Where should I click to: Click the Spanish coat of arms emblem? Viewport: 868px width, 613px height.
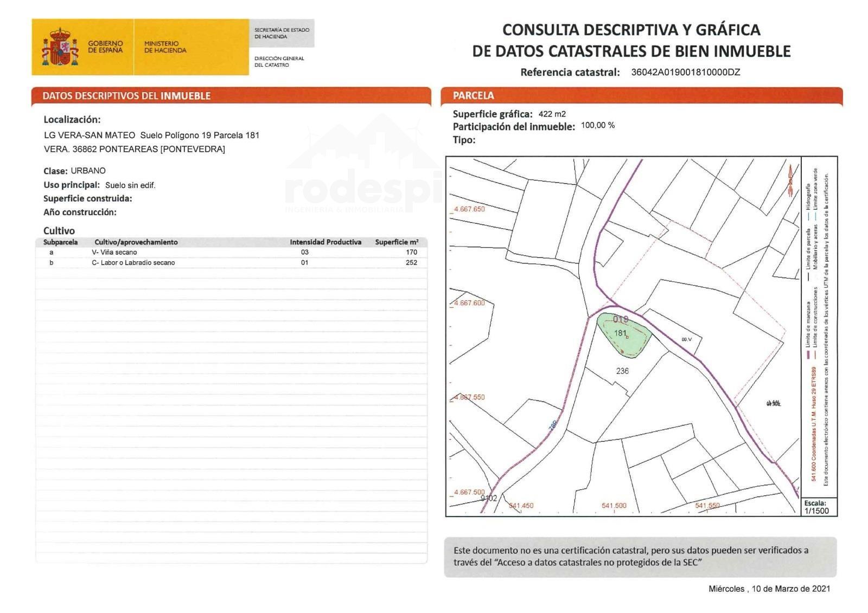pos(60,47)
